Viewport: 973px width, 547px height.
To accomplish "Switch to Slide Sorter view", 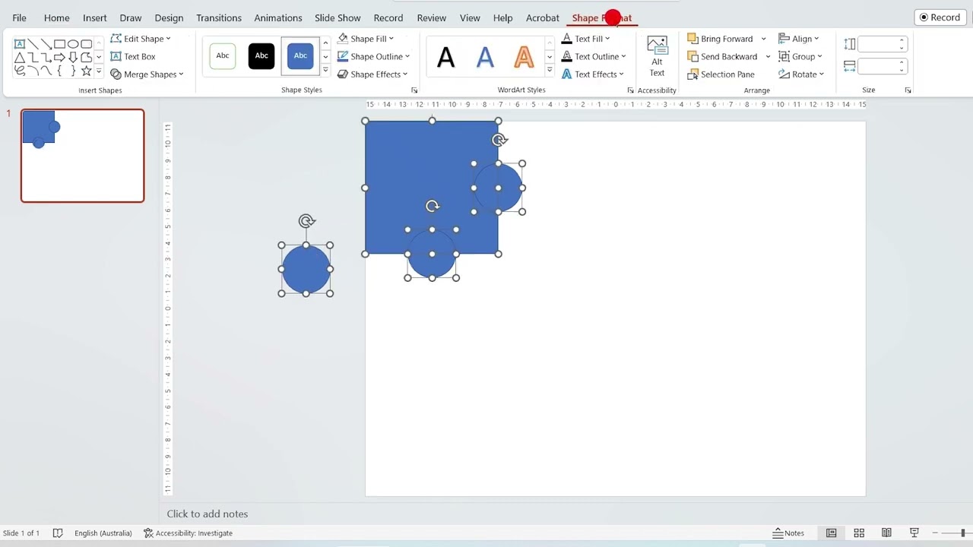I will (859, 533).
